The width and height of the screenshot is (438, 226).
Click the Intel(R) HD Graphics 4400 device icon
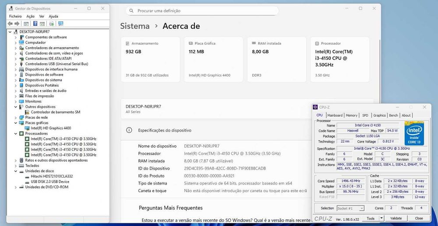(27, 128)
